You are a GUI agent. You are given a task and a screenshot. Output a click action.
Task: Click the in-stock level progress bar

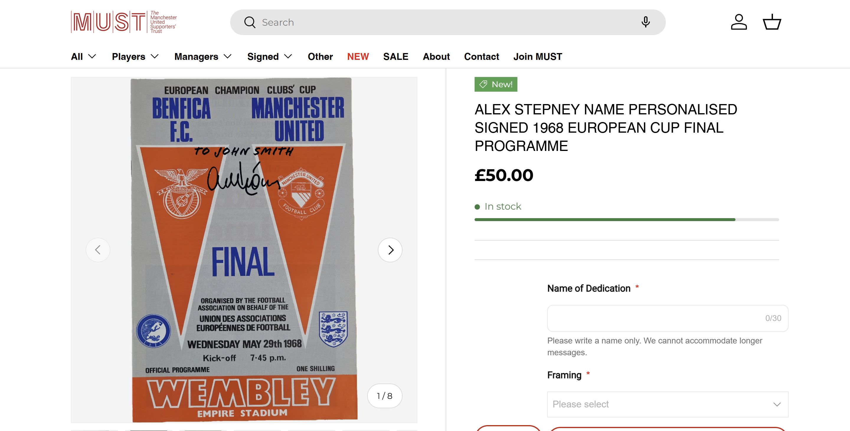click(x=626, y=219)
